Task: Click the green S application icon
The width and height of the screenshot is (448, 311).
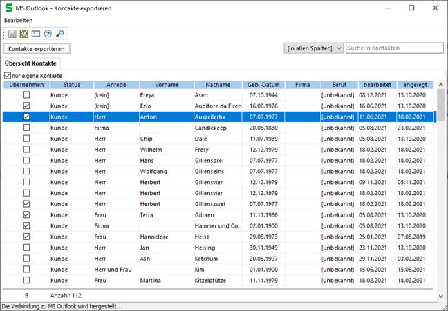Action: (x=8, y=8)
